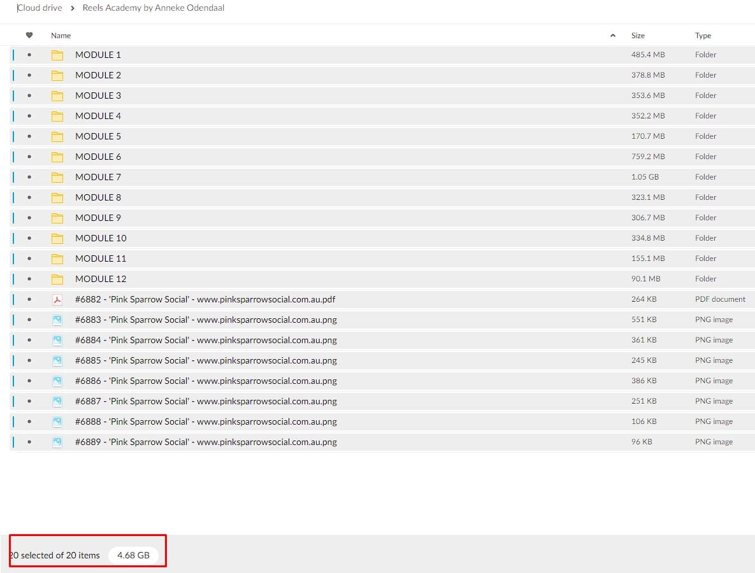The width and height of the screenshot is (755, 573).
Task: Toggle favorite dot on #6886 PNG row
Action: (x=29, y=381)
